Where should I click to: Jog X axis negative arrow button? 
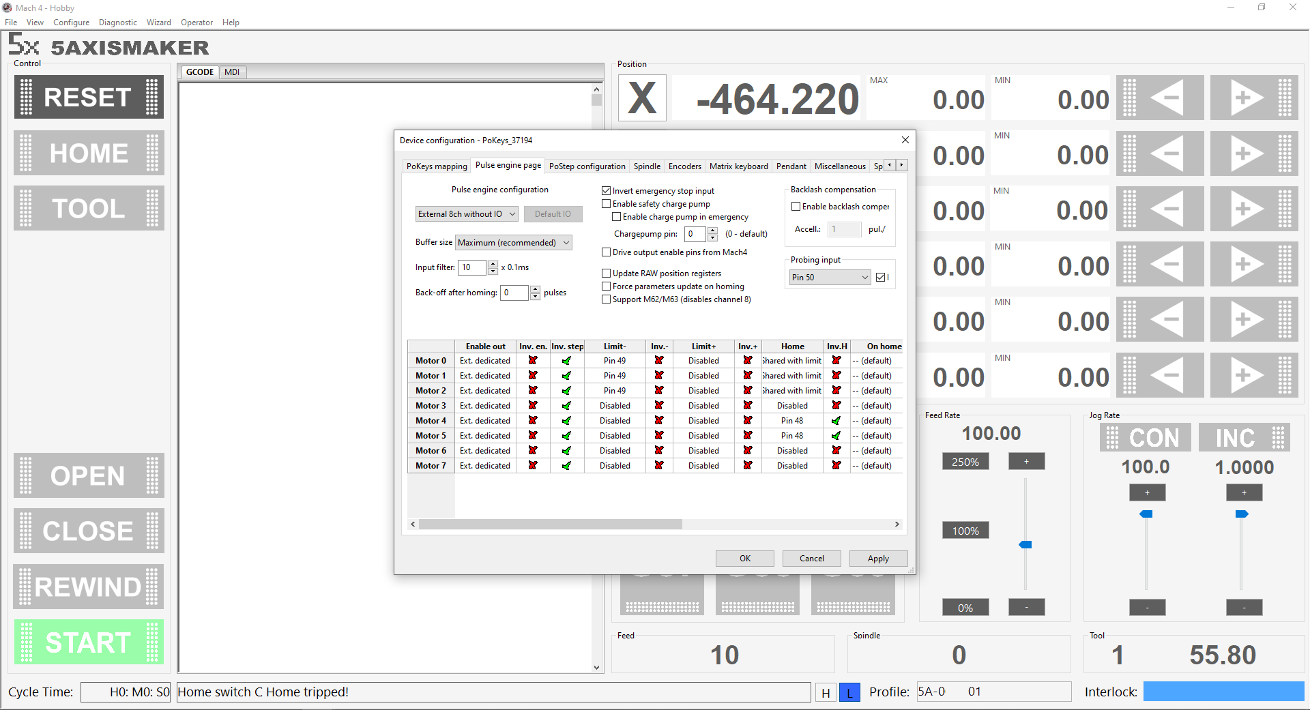click(x=1160, y=98)
